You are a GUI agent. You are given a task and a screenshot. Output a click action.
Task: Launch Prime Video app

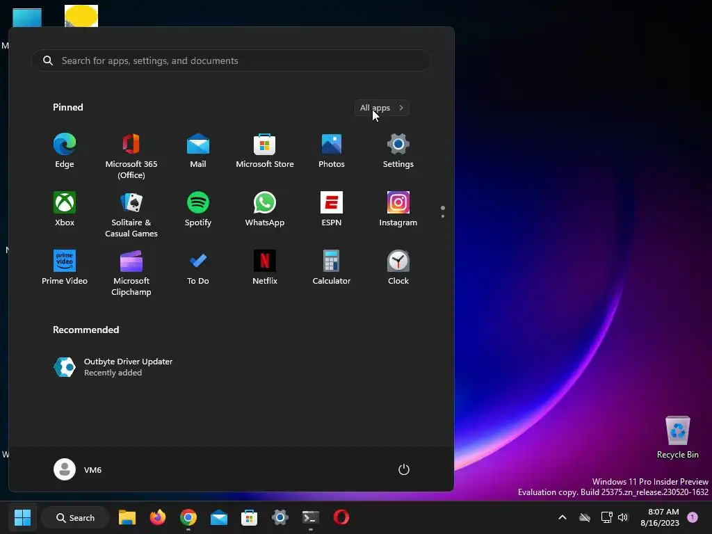point(65,268)
